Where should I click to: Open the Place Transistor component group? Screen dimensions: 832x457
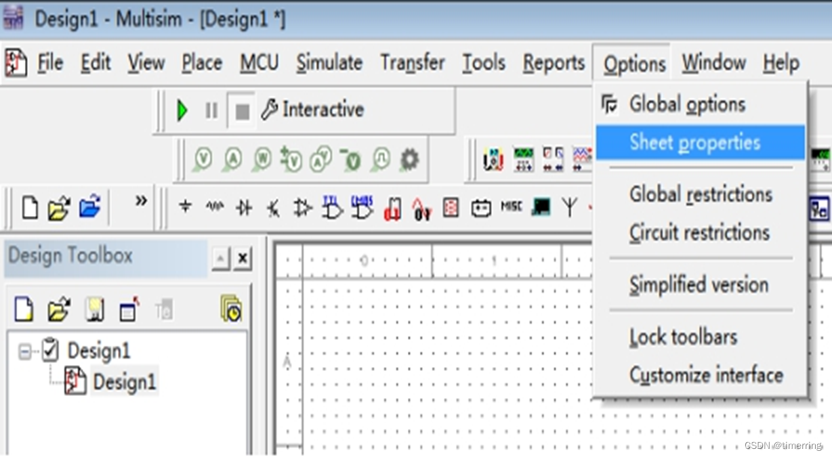[x=273, y=208]
